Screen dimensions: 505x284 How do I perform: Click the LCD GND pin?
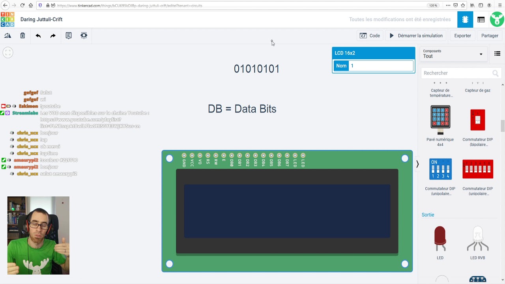[x=184, y=155]
